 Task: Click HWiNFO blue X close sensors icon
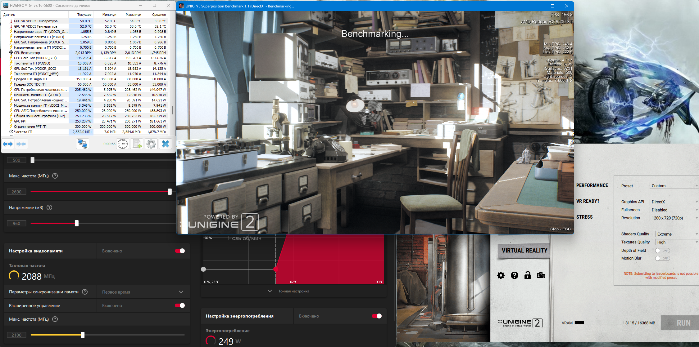click(x=166, y=144)
